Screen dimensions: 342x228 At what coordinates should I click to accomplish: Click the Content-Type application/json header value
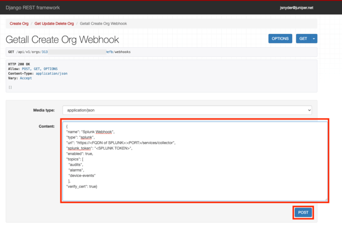(52, 73)
